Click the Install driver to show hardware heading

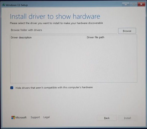55,16
